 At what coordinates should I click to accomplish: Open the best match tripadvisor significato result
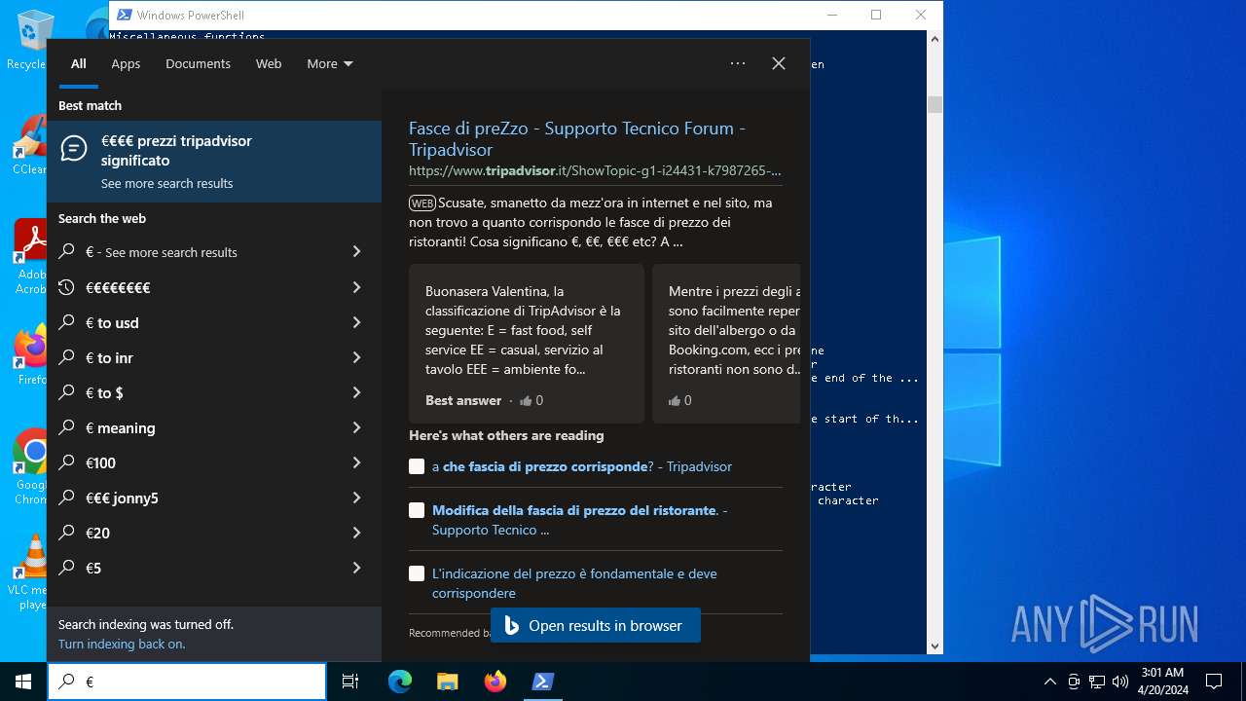click(214, 161)
